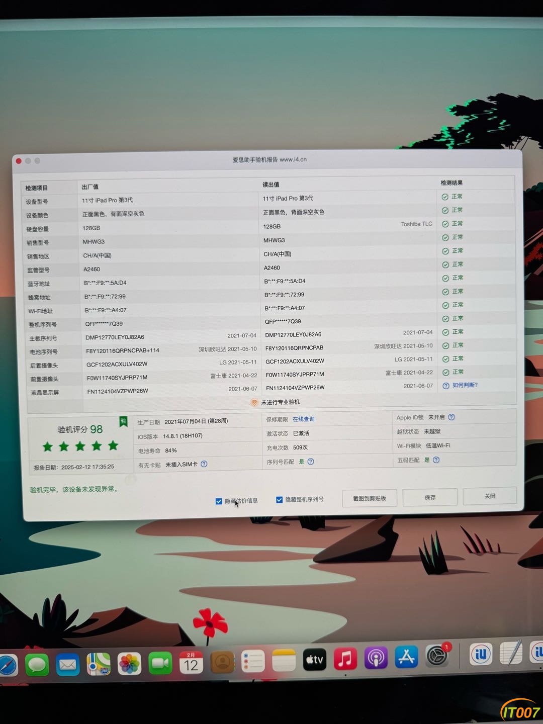Select factory value 11寸 iPad Pro 第3代
Viewport: 543px width, 724px height.
(x=108, y=200)
